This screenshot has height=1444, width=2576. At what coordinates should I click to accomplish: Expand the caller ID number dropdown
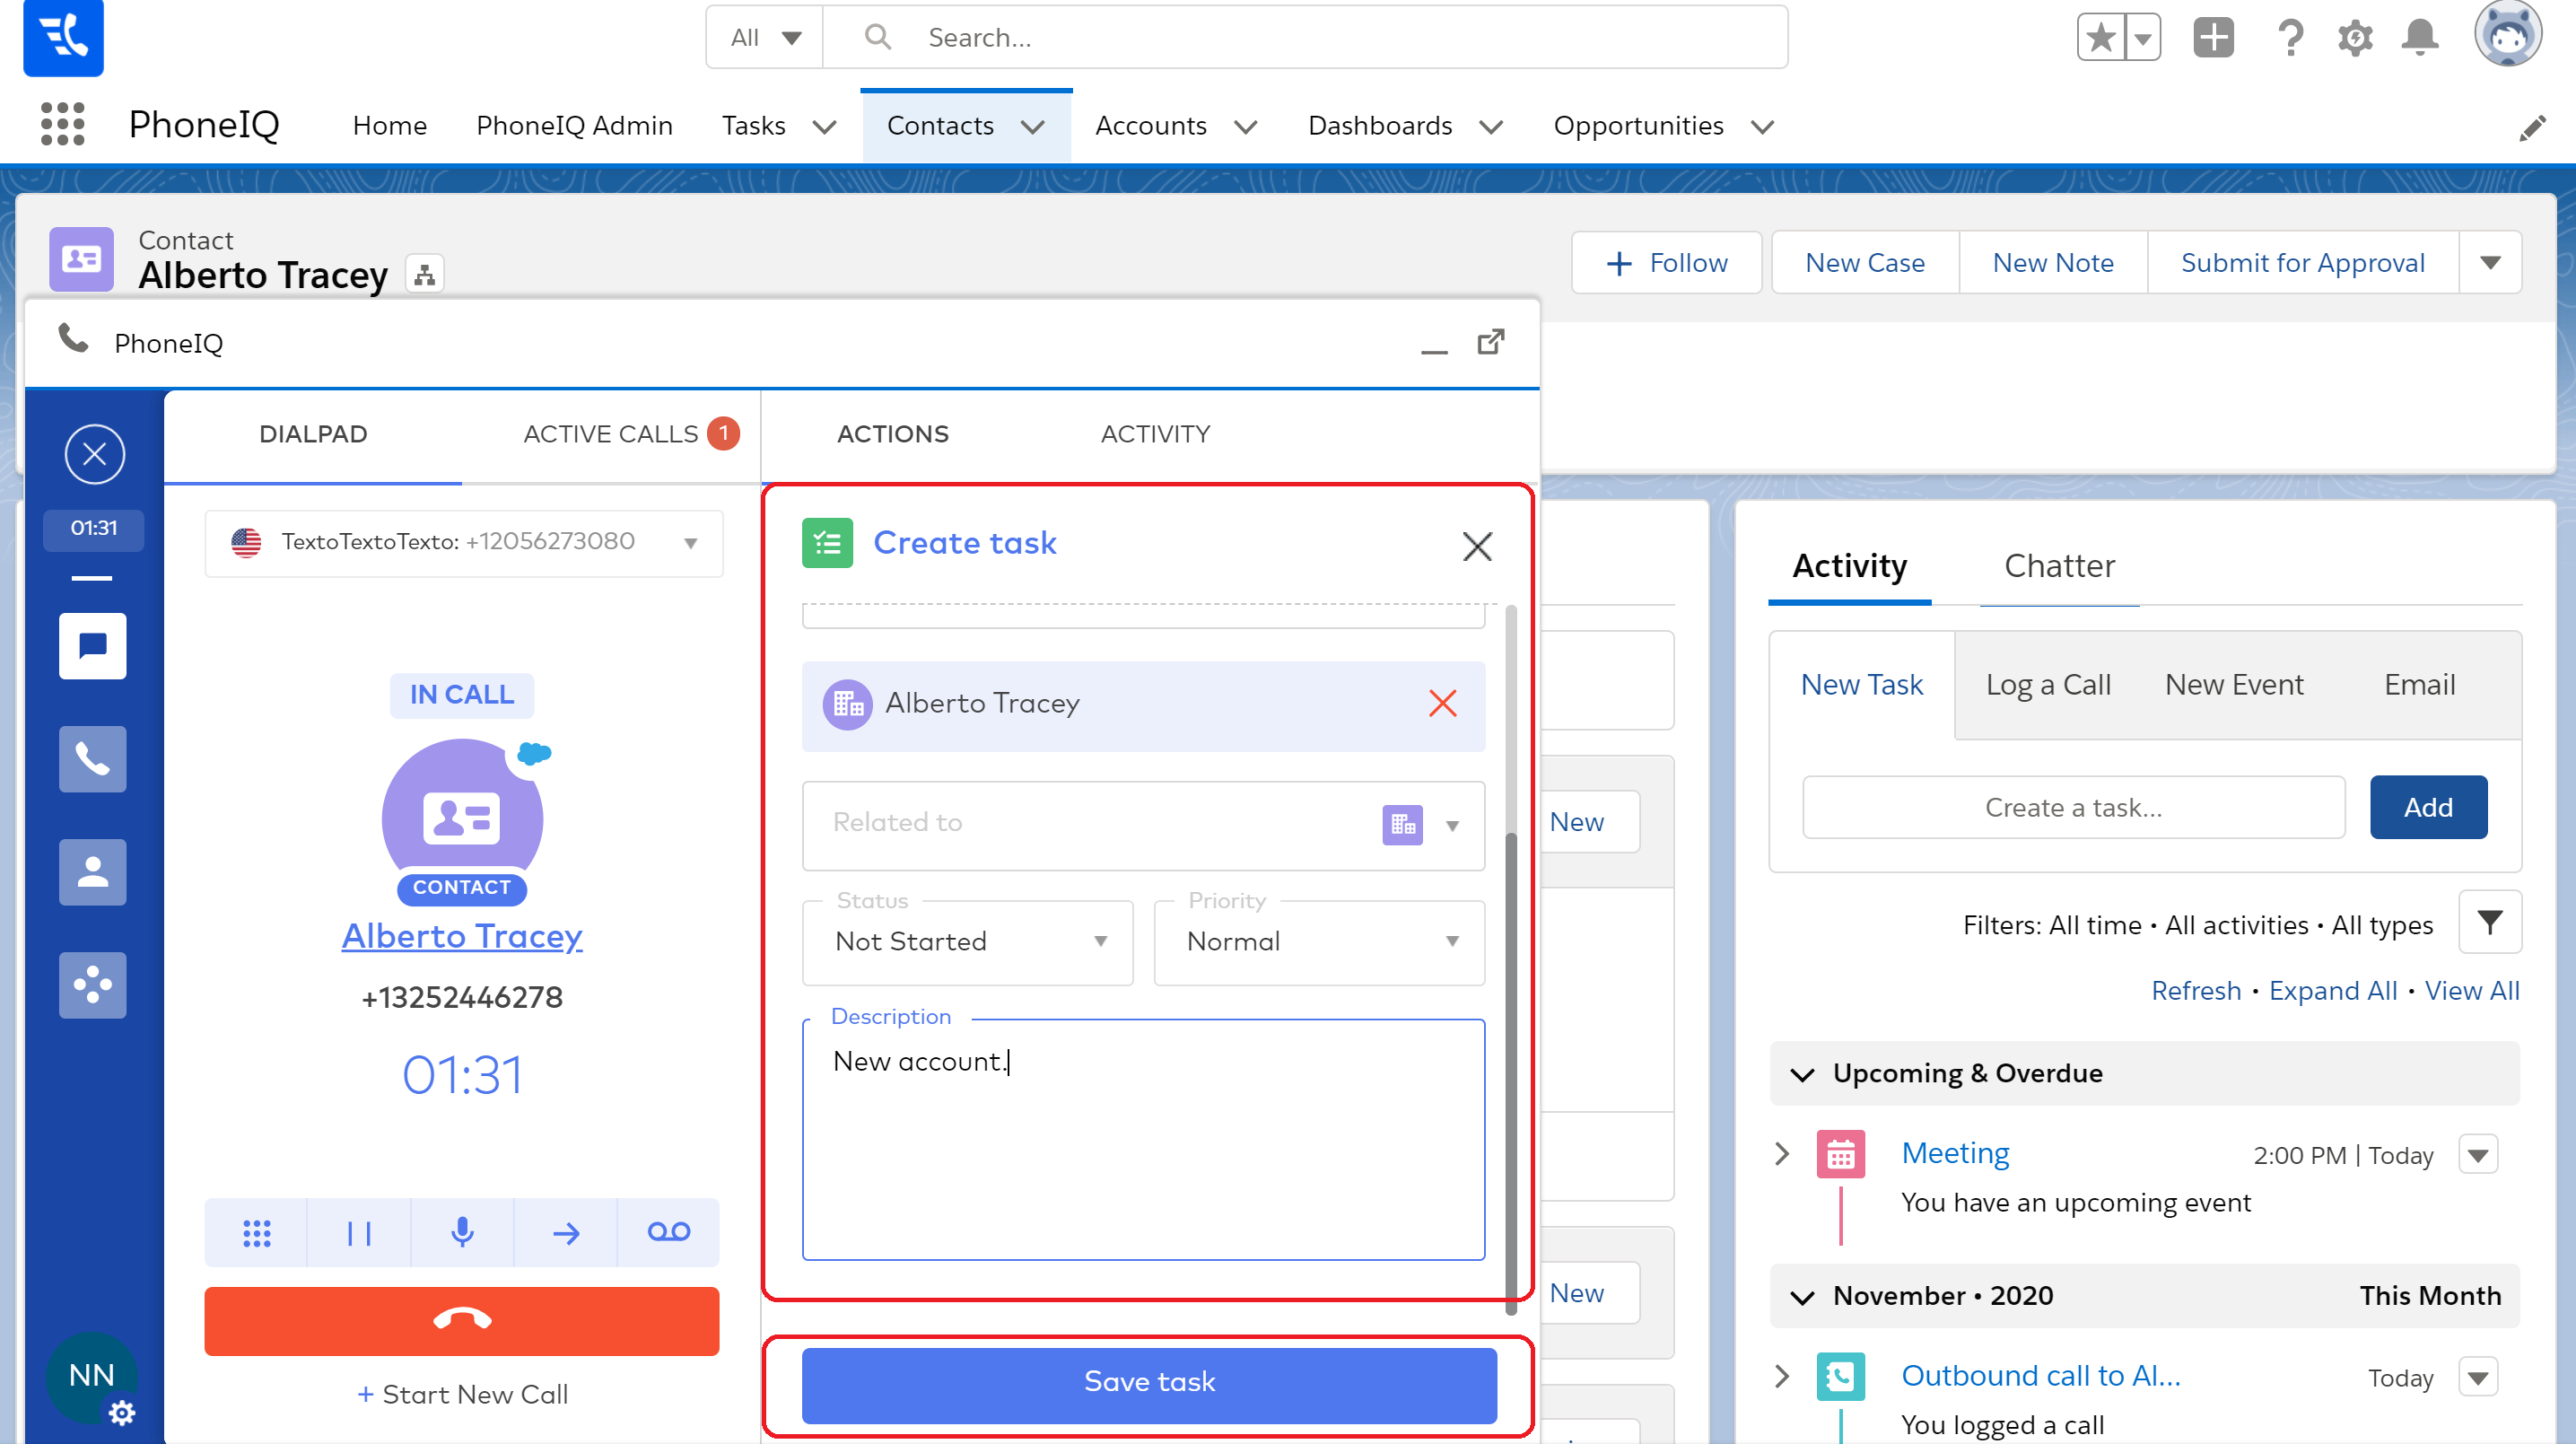(690, 542)
